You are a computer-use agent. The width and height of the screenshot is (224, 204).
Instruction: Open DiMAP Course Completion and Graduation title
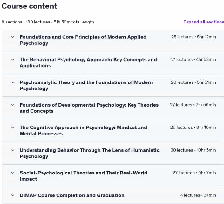click(72, 195)
